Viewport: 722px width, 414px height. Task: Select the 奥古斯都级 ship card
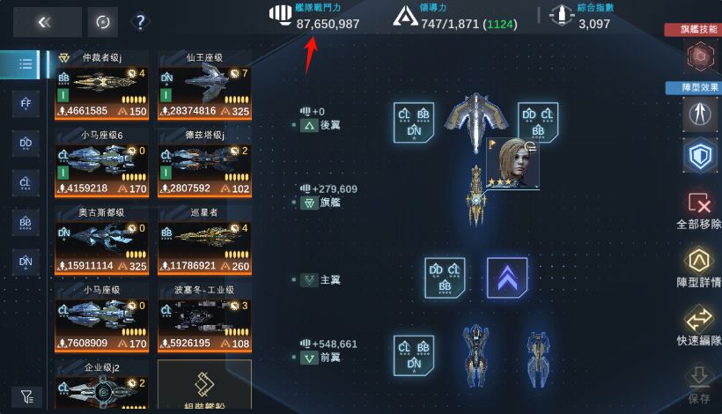(x=102, y=240)
